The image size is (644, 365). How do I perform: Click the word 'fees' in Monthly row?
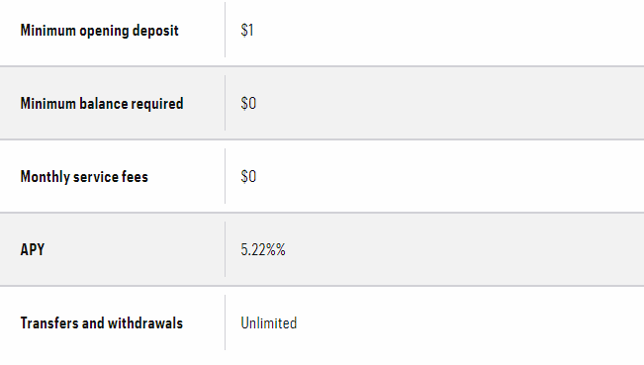[x=135, y=176]
